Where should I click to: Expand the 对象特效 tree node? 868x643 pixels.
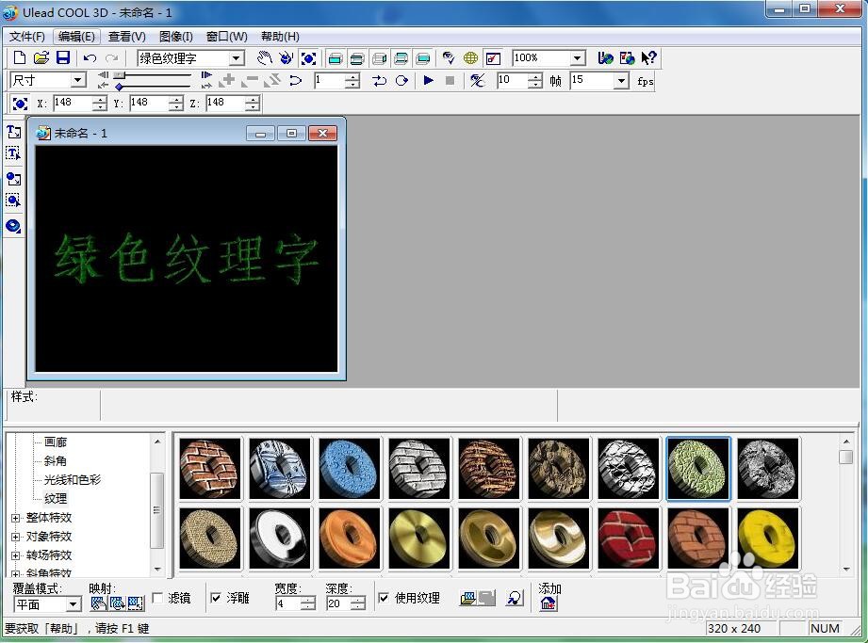point(15,537)
